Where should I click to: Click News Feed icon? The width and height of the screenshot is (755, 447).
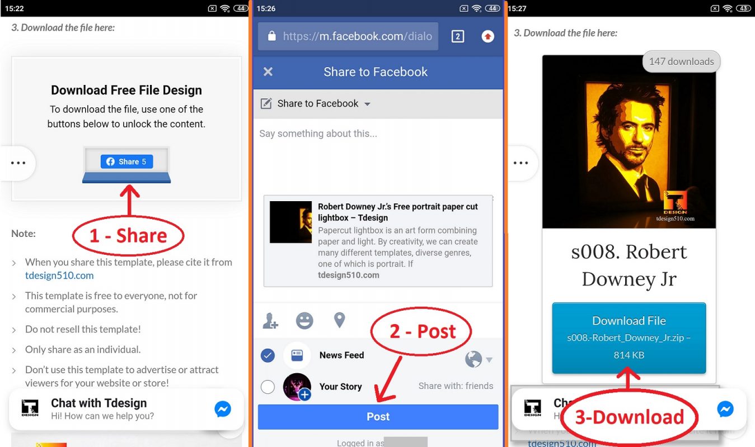click(297, 355)
